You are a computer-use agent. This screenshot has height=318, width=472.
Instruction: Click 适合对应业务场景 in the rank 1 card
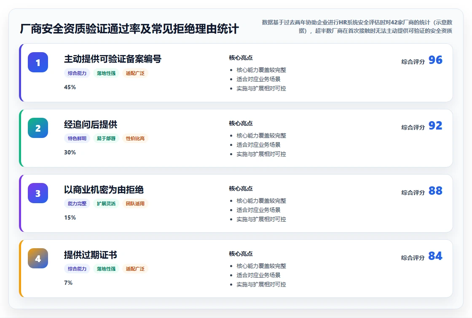[x=259, y=79]
